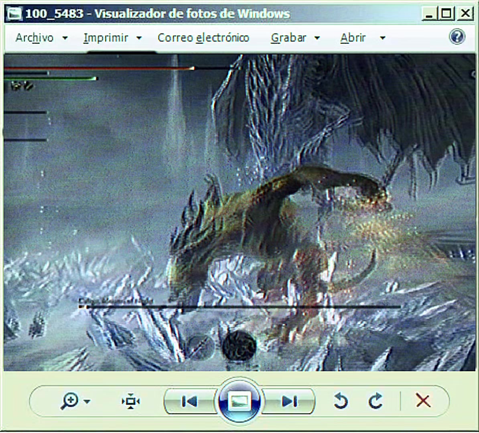The width and height of the screenshot is (479, 433).
Task: Open the Archivo menu
Action: tap(35, 38)
